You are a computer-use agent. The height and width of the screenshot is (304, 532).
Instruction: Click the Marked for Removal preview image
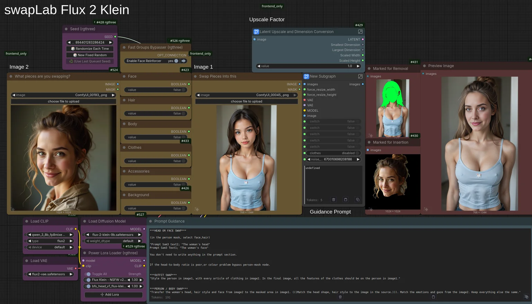pos(393,108)
